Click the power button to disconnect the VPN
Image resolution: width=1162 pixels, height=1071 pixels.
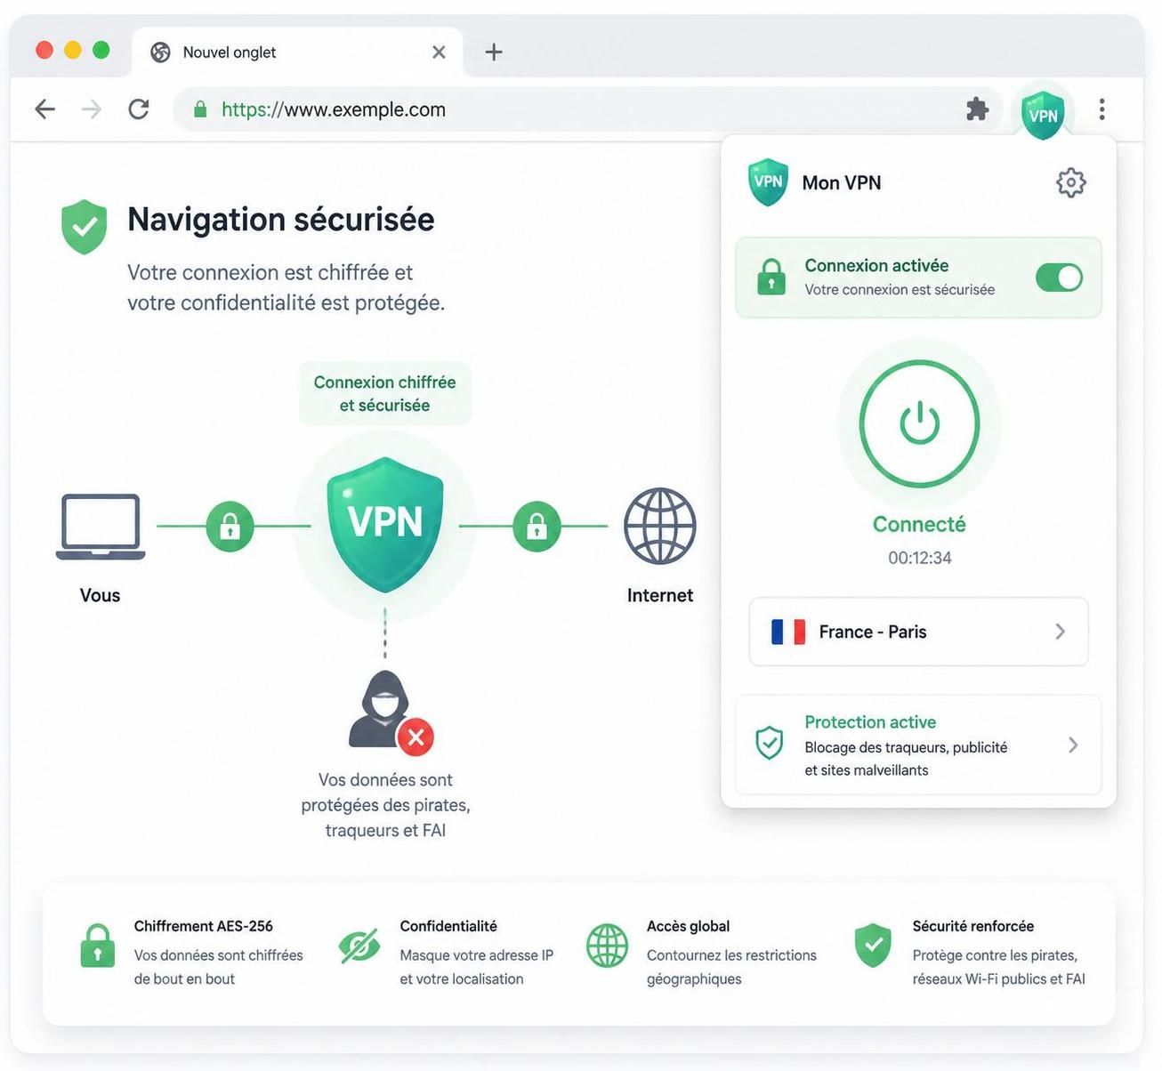[x=919, y=423]
